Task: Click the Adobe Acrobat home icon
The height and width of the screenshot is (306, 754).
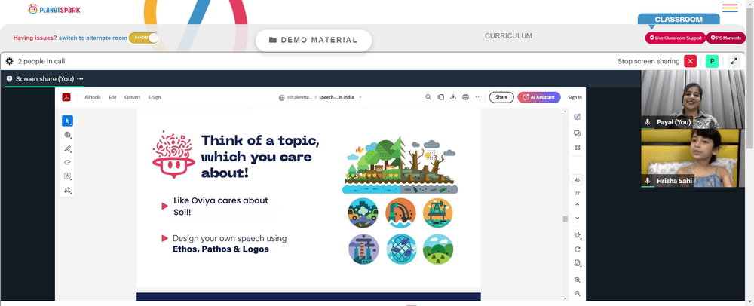Action: coord(66,97)
